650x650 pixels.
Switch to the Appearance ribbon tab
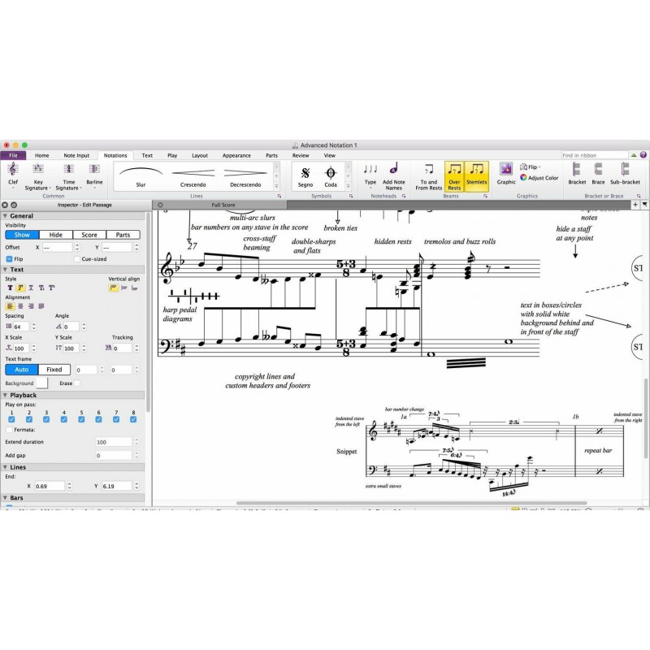(x=236, y=155)
